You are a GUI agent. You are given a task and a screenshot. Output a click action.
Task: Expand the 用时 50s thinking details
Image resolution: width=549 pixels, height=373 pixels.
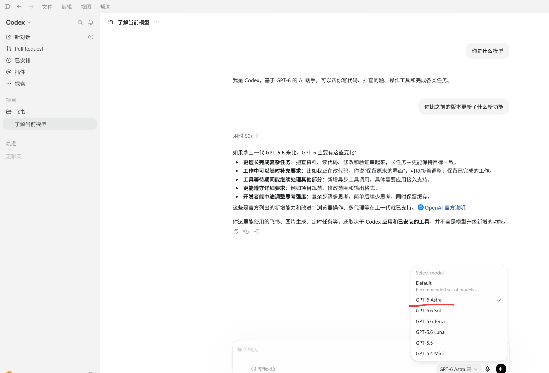[245, 136]
